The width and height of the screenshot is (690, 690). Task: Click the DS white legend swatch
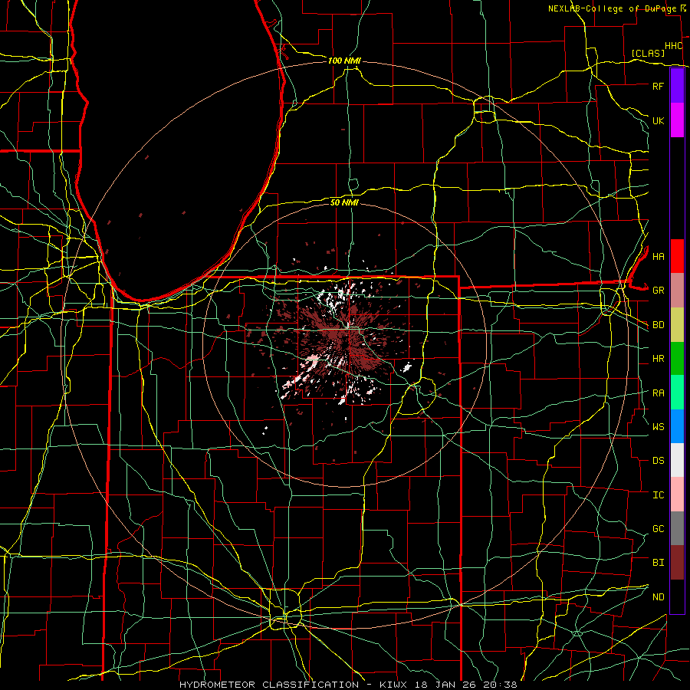pos(677,460)
